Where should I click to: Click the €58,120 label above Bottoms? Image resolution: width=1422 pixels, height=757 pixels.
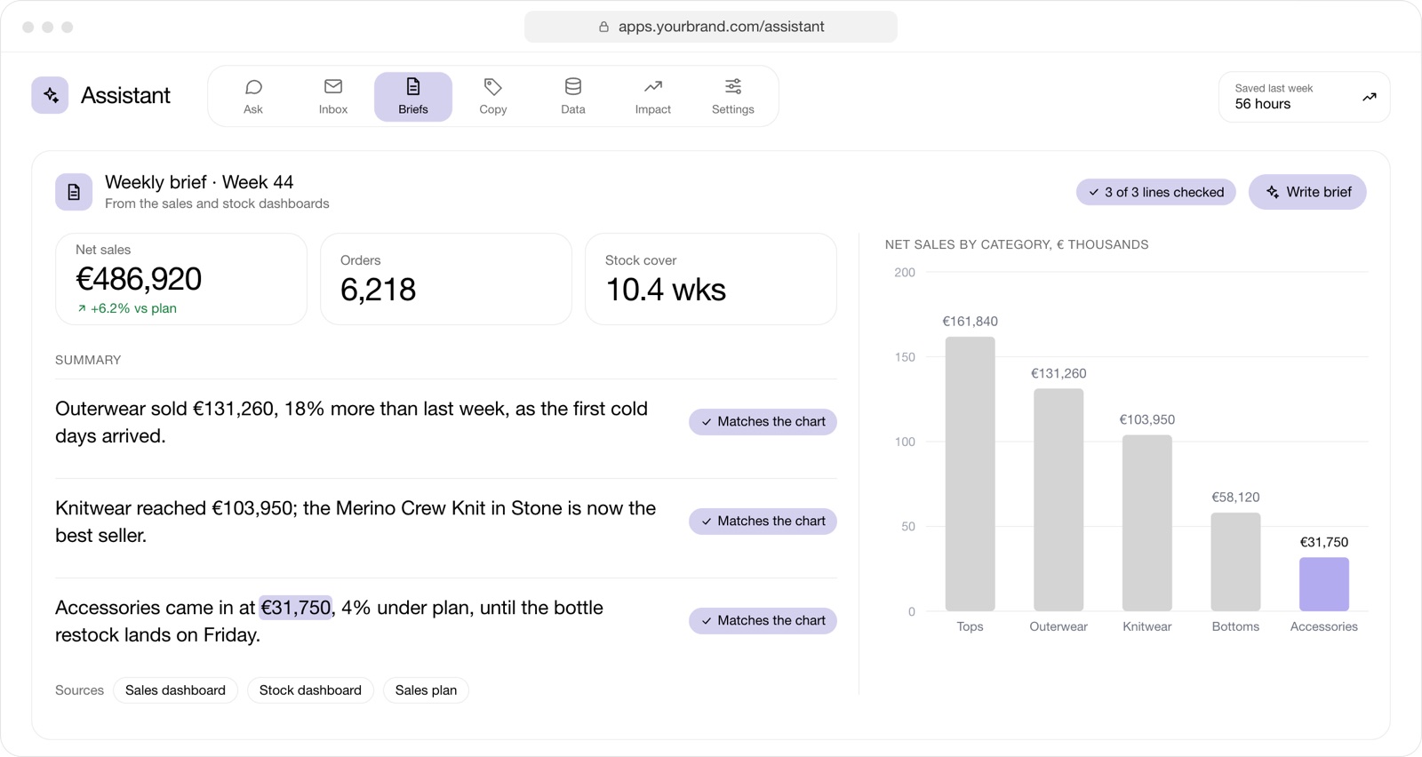pyautogui.click(x=1235, y=498)
